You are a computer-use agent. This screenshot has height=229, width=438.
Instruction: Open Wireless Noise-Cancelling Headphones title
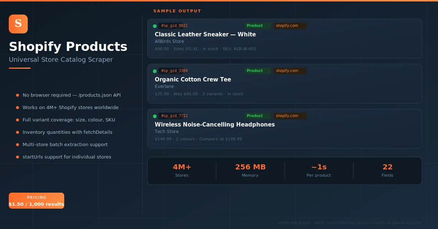point(215,125)
